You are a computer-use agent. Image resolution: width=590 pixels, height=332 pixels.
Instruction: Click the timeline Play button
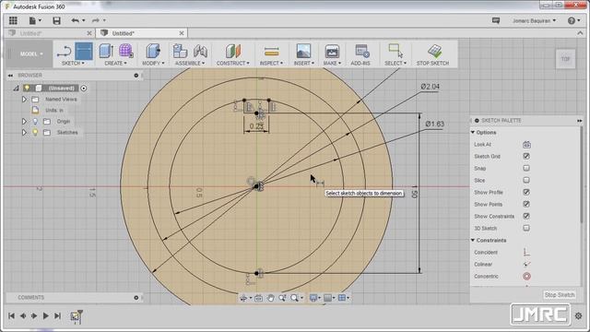(45, 315)
